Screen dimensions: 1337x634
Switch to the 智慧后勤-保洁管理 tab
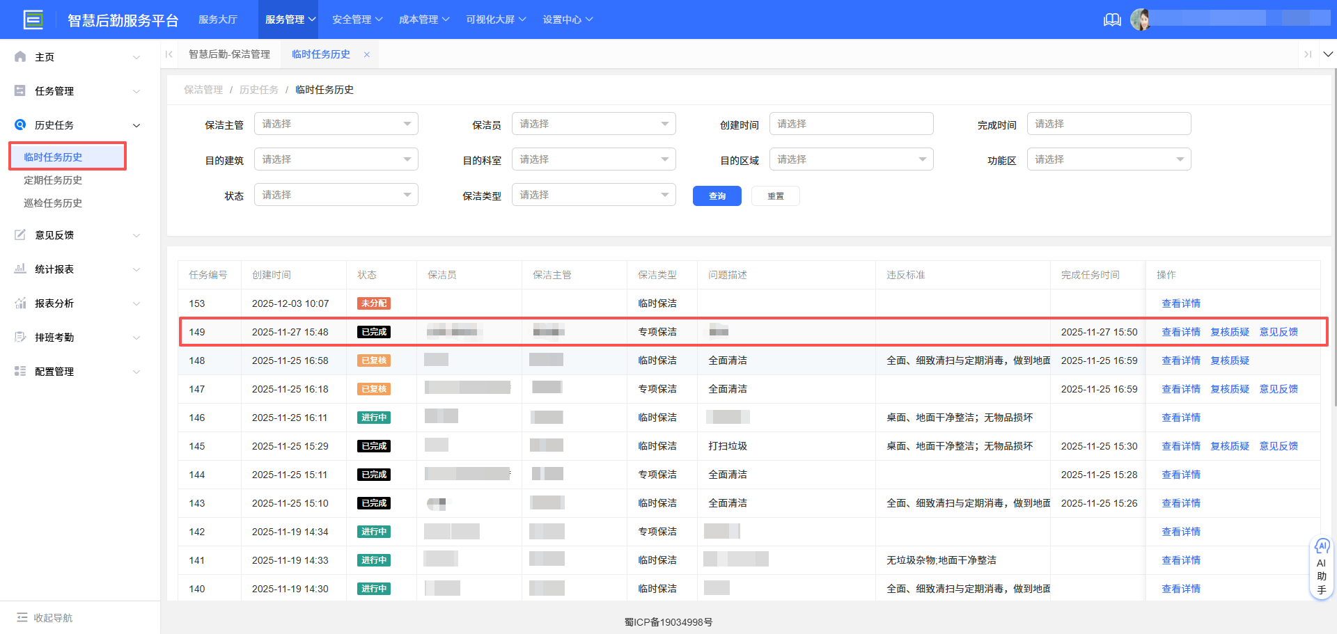[230, 54]
